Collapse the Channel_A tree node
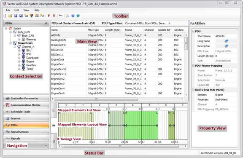This screenshot has width=243, height=158. (x=15, y=47)
